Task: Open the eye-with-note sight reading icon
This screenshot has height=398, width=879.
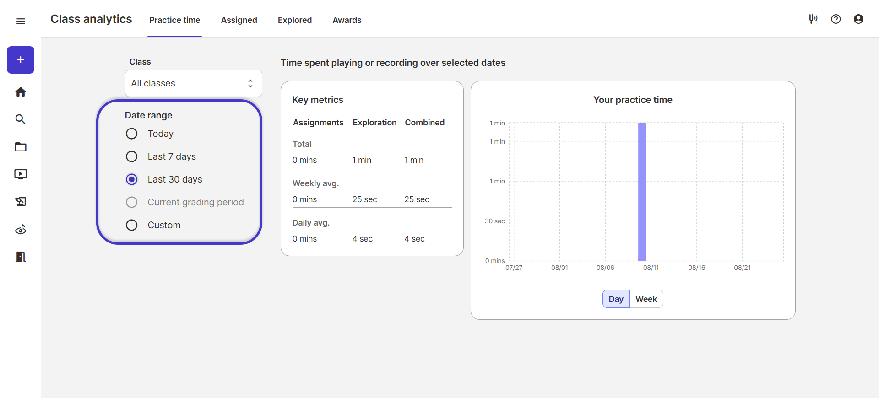Action: pyautogui.click(x=21, y=229)
